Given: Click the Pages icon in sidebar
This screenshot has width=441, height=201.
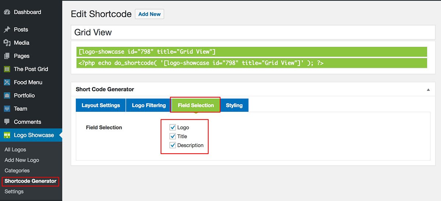Looking at the screenshot, I should coord(7,56).
